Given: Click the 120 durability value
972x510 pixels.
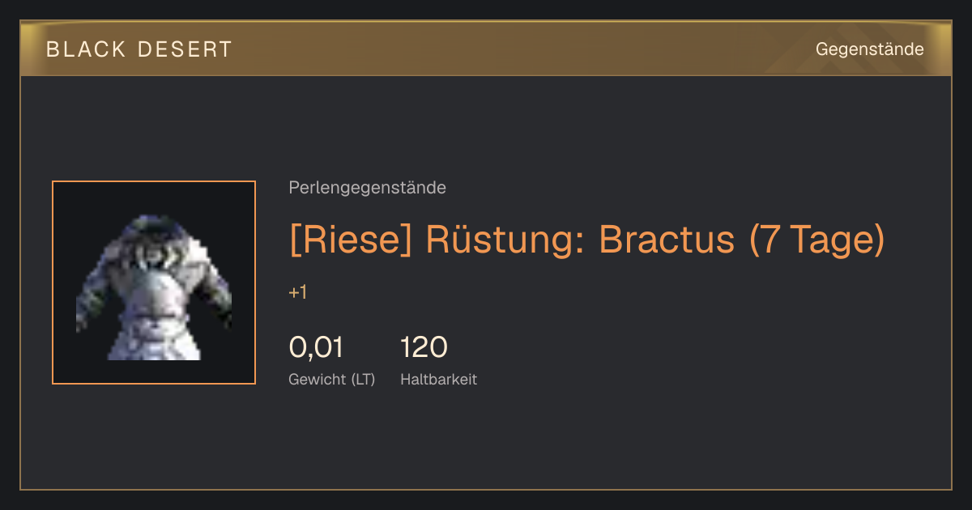Looking at the screenshot, I should tap(424, 347).
